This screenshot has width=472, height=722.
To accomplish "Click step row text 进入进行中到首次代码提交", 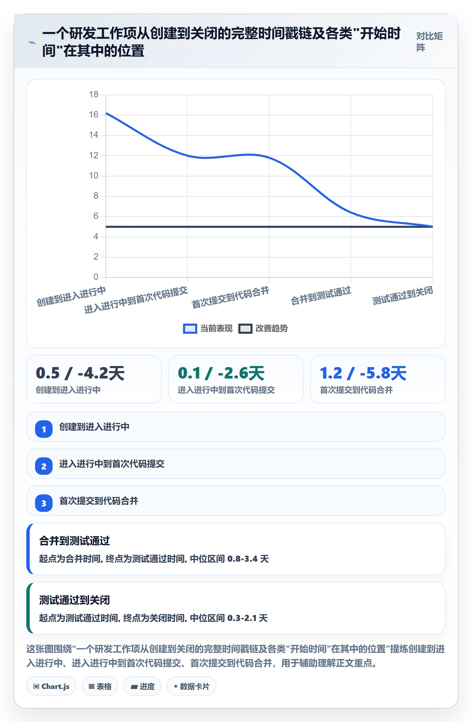I will tap(112, 464).
